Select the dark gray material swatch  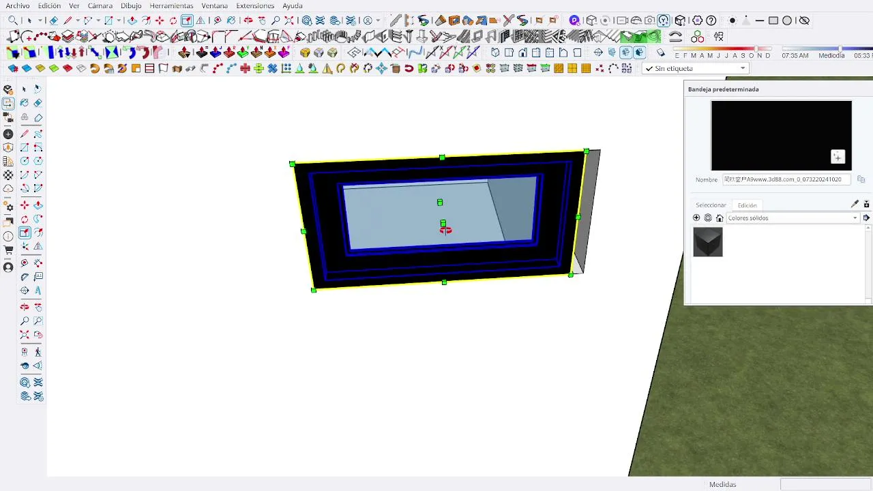pyautogui.click(x=708, y=242)
